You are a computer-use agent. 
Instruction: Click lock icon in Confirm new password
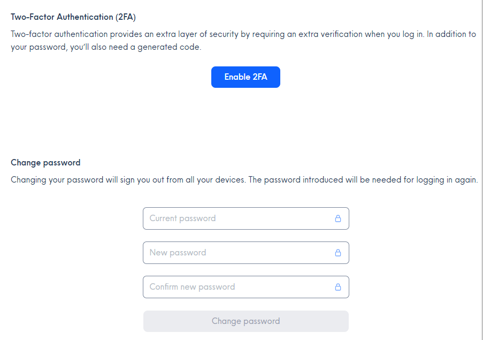point(338,287)
